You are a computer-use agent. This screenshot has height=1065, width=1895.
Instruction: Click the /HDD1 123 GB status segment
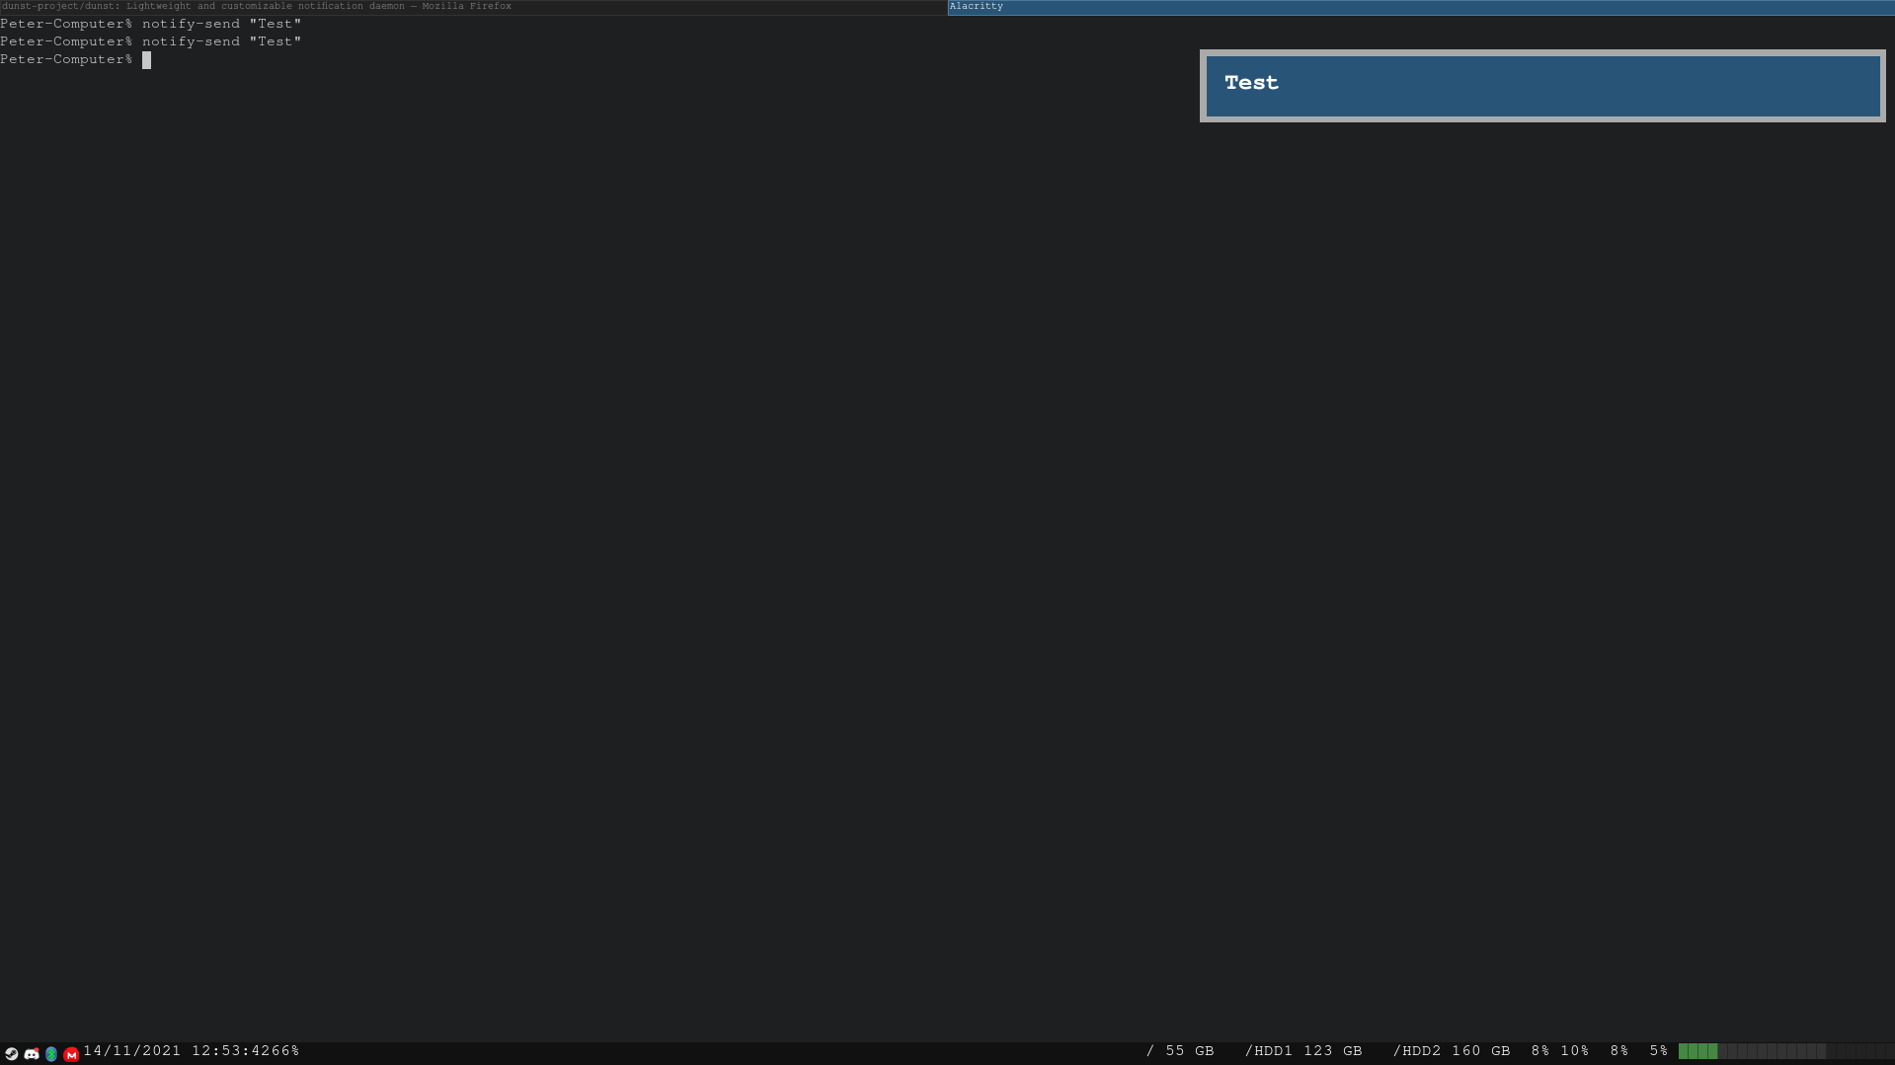click(x=1305, y=1050)
